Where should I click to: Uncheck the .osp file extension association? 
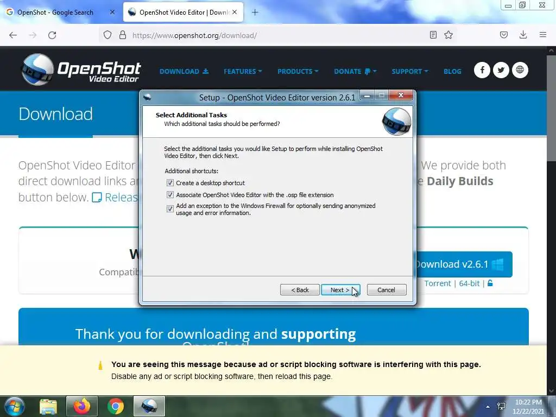(170, 195)
